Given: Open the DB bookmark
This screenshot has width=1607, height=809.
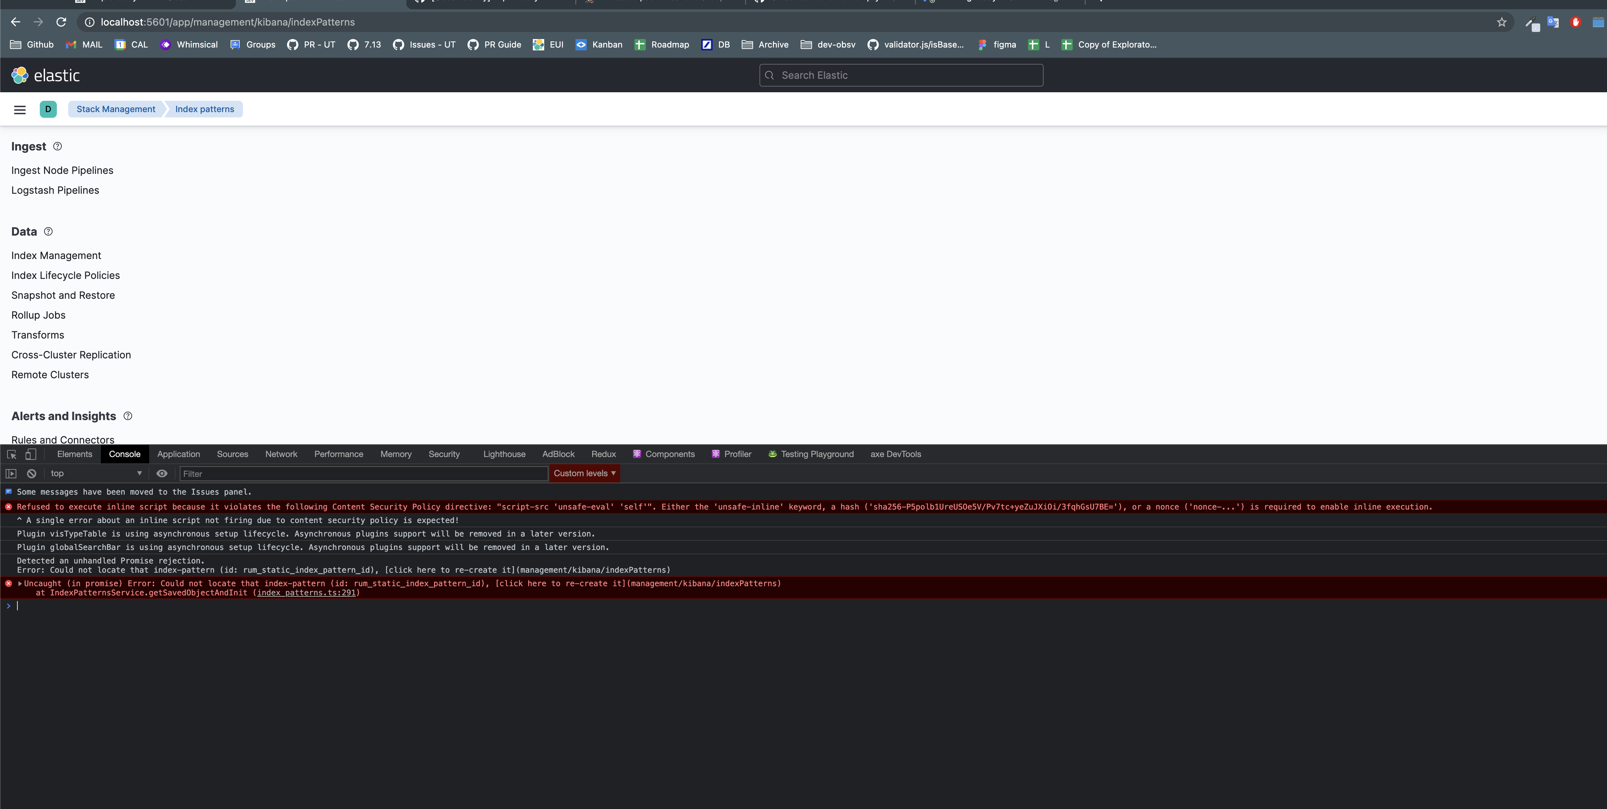Looking at the screenshot, I should 715,44.
